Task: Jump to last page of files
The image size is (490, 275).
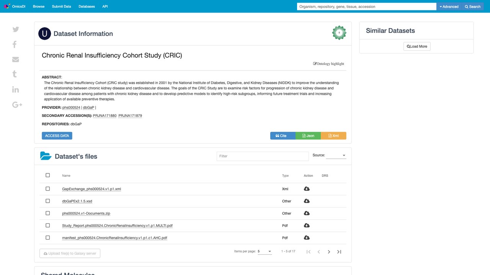Action: pyautogui.click(x=339, y=252)
